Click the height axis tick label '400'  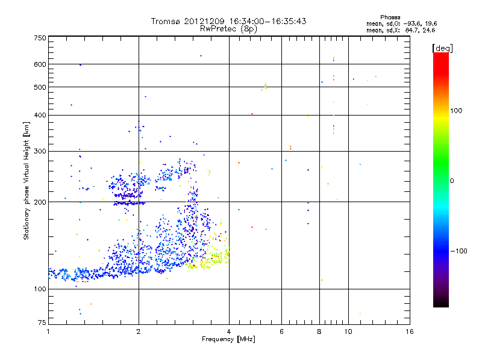click(x=40, y=115)
